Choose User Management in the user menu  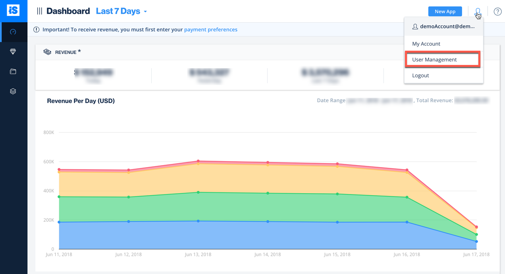434,60
